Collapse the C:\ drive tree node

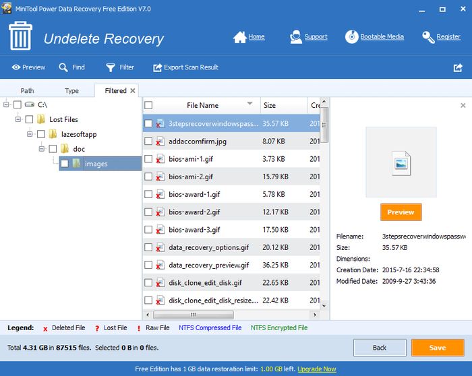pos(7,104)
